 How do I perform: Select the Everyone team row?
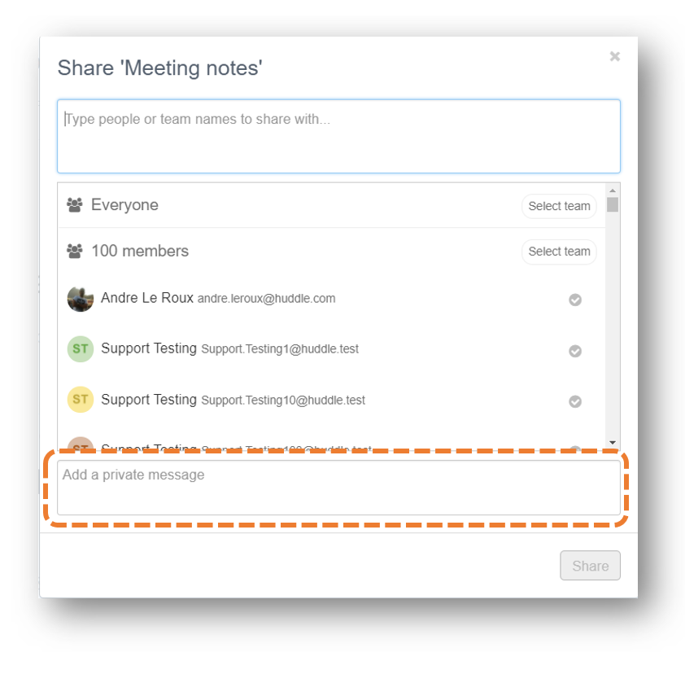tap(332, 205)
